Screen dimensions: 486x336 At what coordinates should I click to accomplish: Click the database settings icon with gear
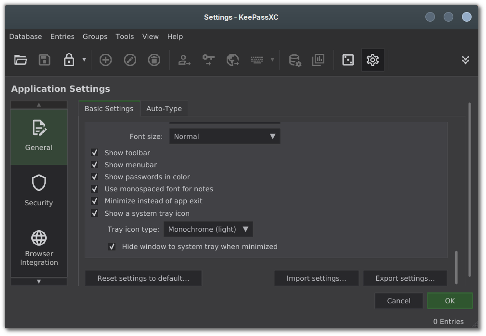(x=295, y=60)
